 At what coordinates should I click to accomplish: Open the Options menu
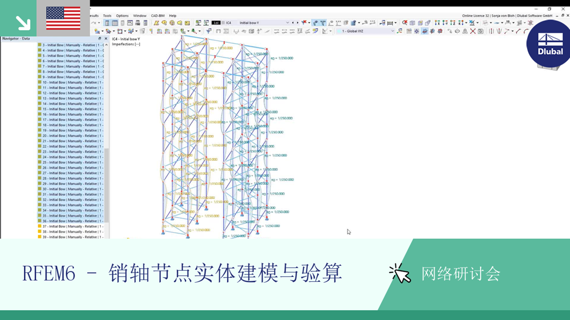coord(122,16)
